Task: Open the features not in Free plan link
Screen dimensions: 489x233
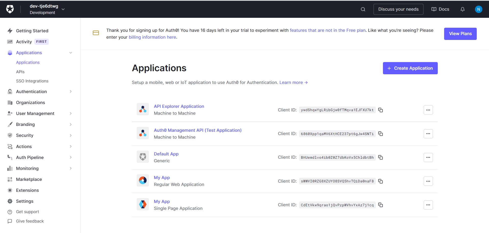Action: pos(328,30)
